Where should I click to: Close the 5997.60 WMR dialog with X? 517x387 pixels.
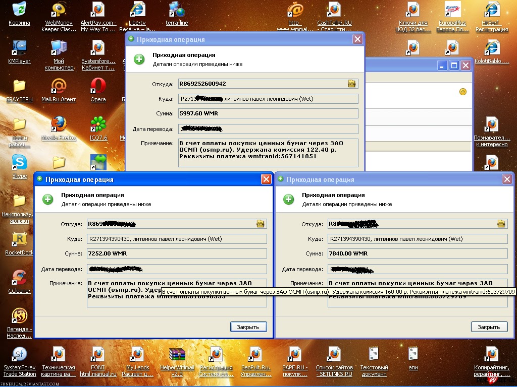click(358, 39)
